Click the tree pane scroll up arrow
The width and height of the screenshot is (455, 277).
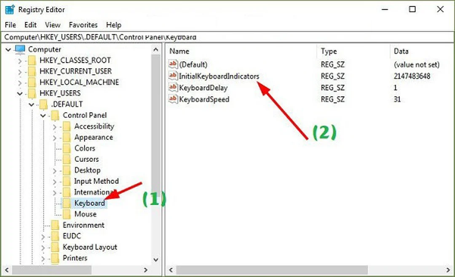[156, 50]
